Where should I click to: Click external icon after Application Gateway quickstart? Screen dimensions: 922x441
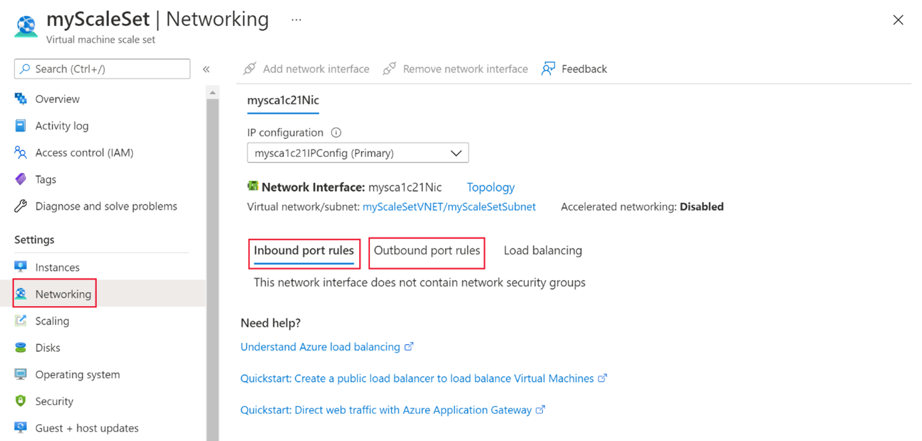[x=541, y=410]
